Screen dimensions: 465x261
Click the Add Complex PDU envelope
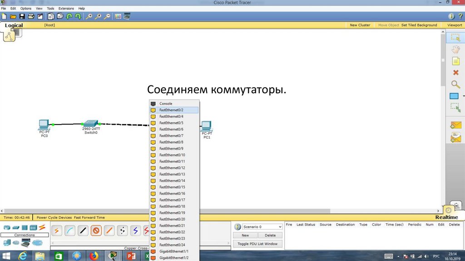(x=455, y=137)
